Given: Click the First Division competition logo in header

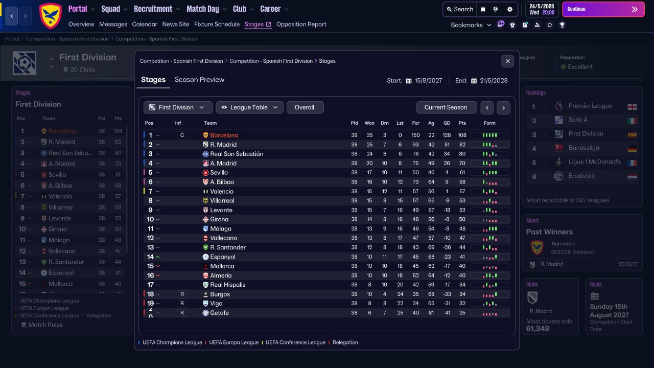Looking at the screenshot, I should pos(25,63).
